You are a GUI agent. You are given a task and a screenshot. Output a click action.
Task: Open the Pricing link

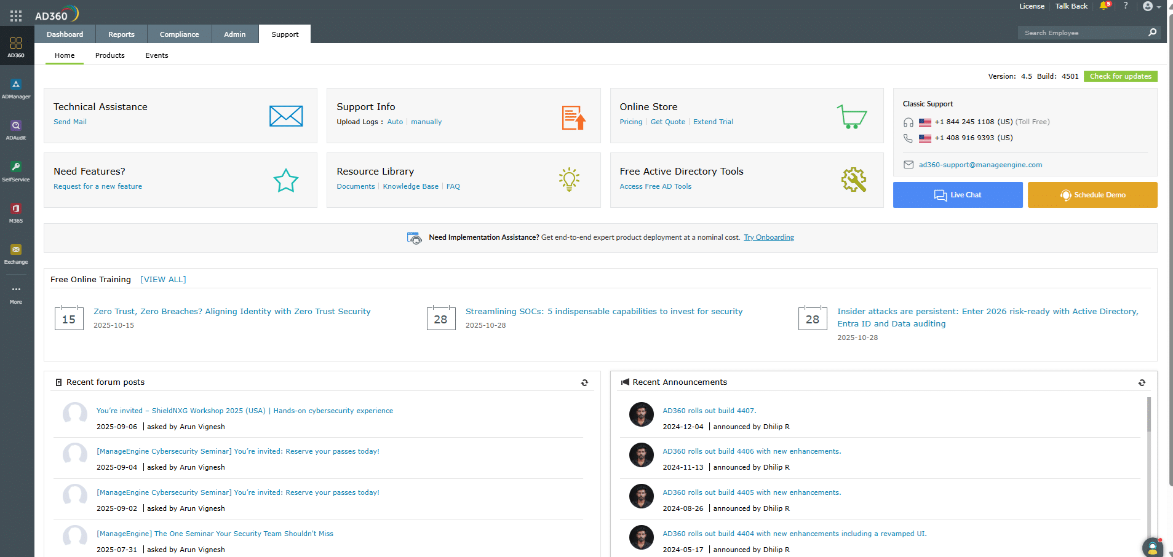(x=630, y=122)
